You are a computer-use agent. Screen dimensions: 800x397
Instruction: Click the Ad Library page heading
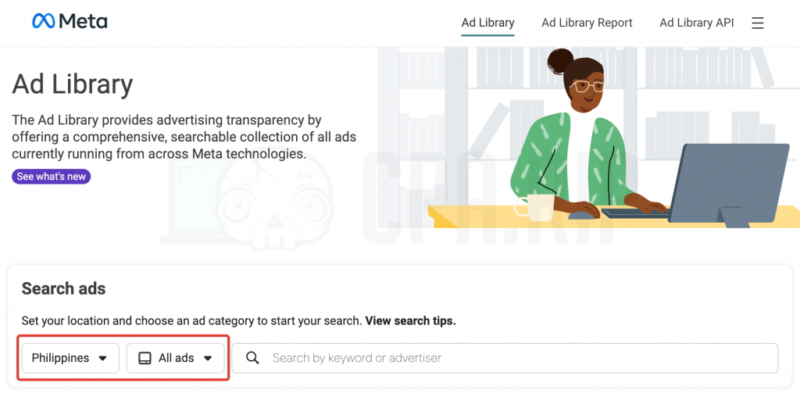73,84
